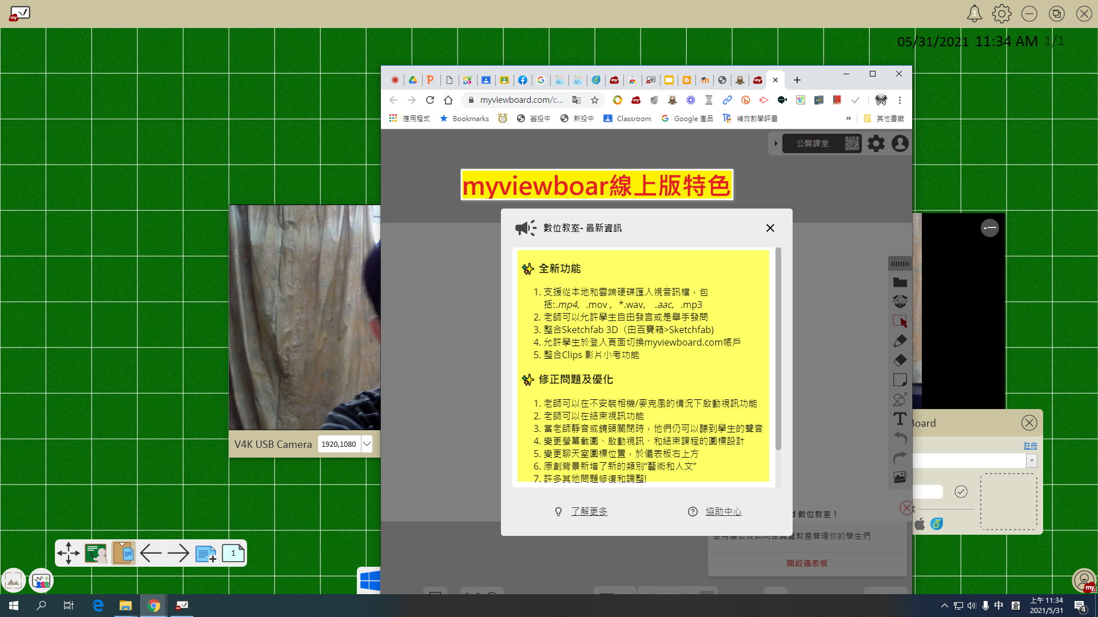
Task: Expand the camera resolution dropdown
Action: click(x=367, y=444)
